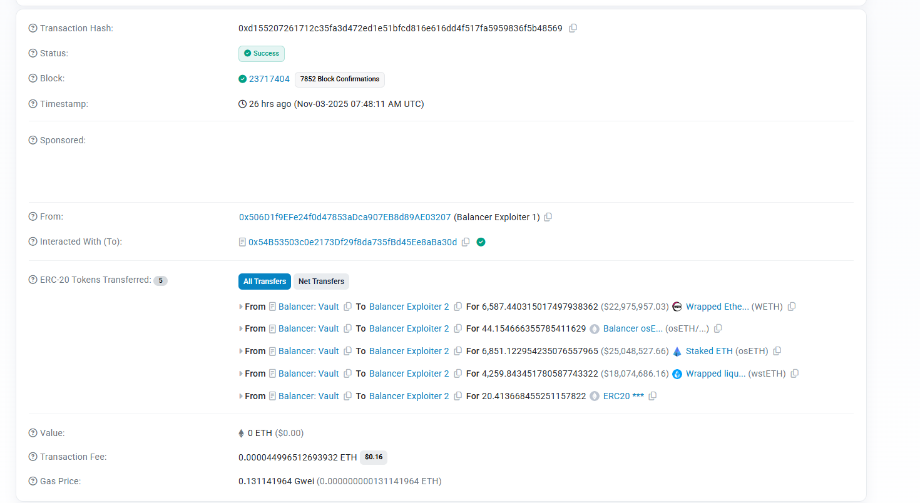Screen dimensions: 920x503
Task: Click the help icon next to Gas Price
Action: 33,481
